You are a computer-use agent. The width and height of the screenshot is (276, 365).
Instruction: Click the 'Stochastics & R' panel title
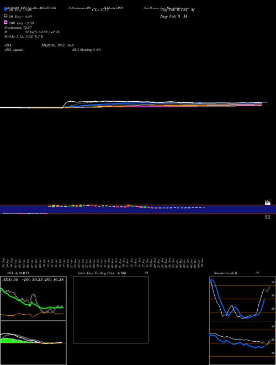pyautogui.click(x=225, y=273)
